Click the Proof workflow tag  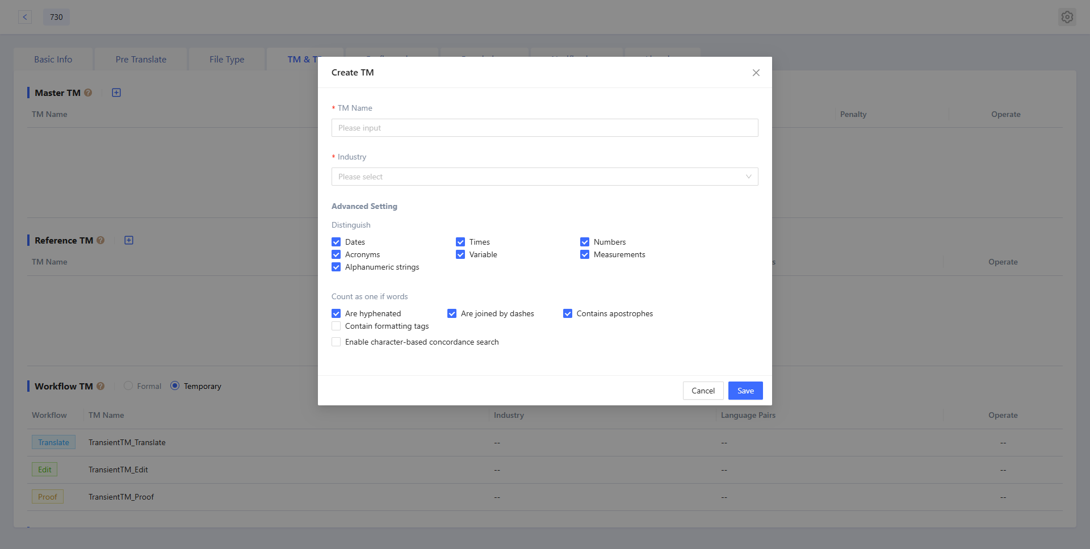pos(48,497)
